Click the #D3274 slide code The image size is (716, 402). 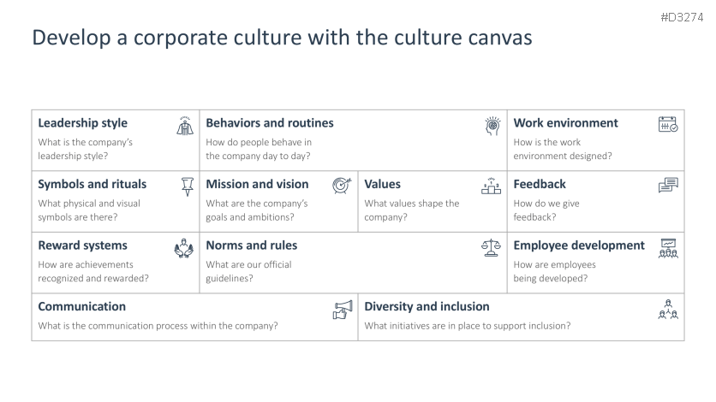(x=683, y=16)
